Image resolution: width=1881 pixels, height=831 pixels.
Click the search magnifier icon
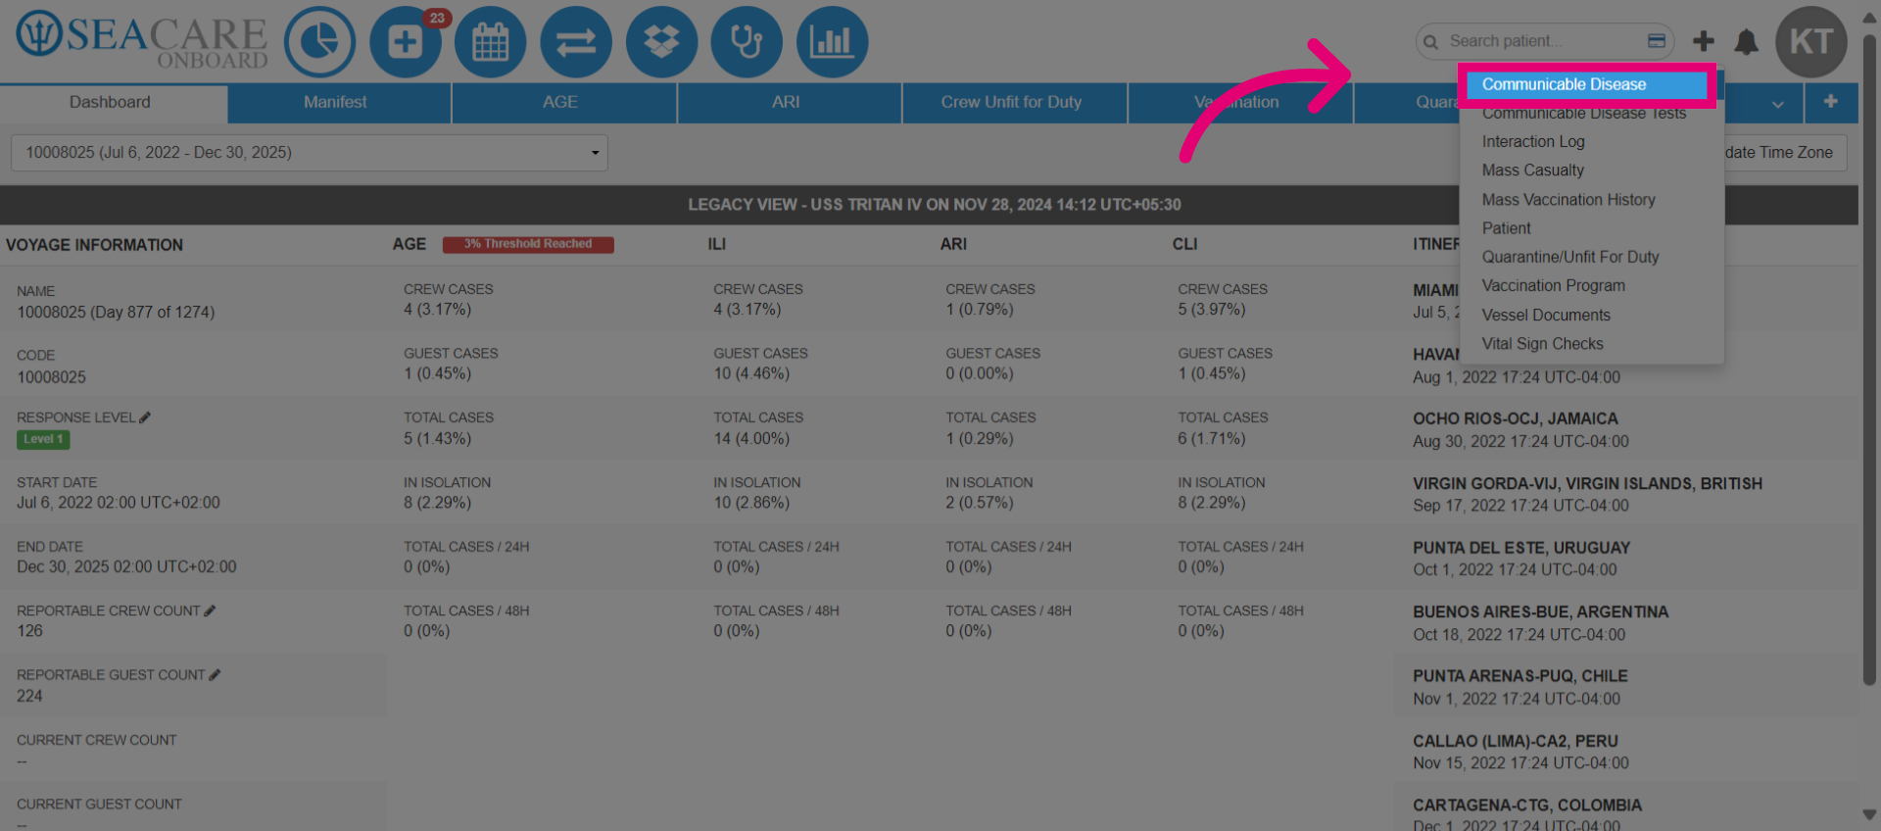1431,41
